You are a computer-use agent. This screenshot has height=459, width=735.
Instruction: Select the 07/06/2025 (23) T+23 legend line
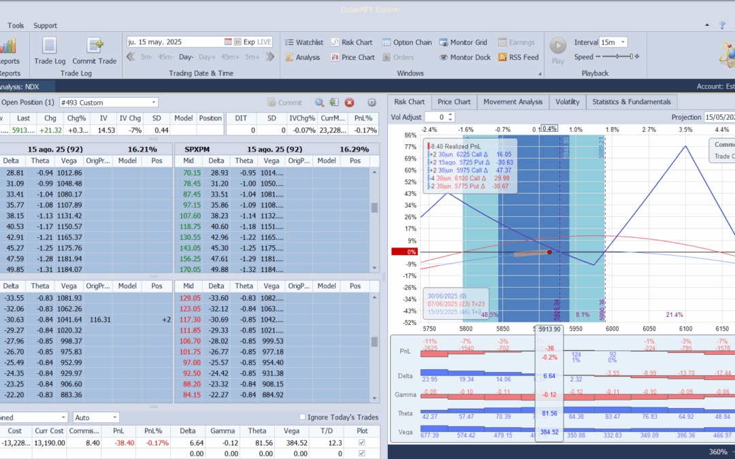click(x=455, y=304)
